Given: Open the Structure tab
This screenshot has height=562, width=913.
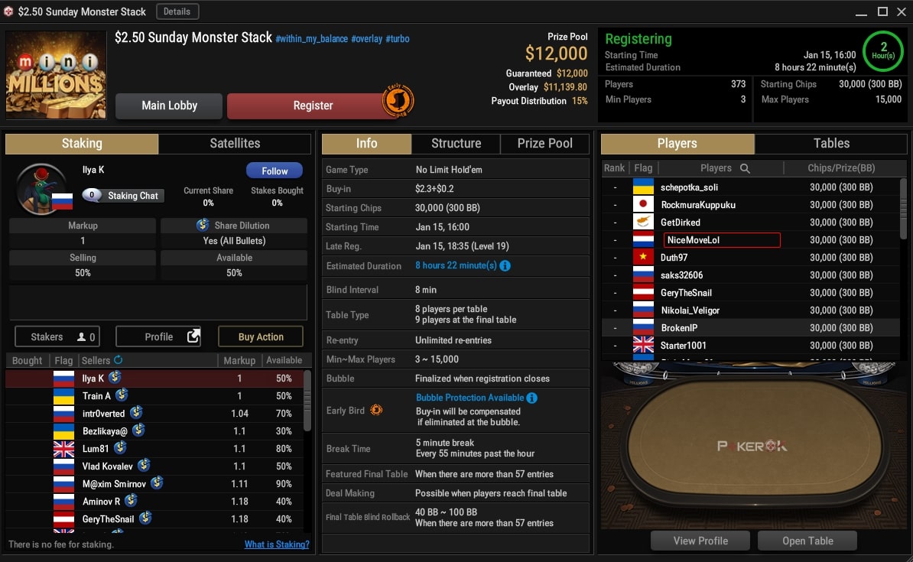Looking at the screenshot, I should (x=456, y=143).
